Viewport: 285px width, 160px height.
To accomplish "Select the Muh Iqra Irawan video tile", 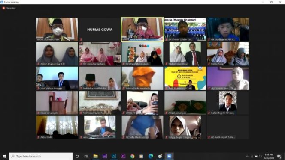I will 100,103.
